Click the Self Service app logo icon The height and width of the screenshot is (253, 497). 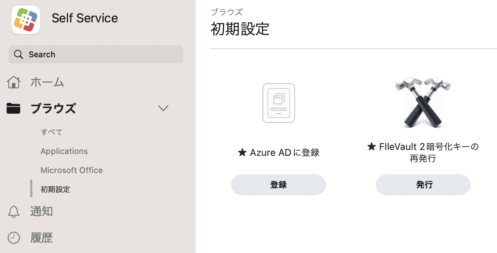coord(26,20)
